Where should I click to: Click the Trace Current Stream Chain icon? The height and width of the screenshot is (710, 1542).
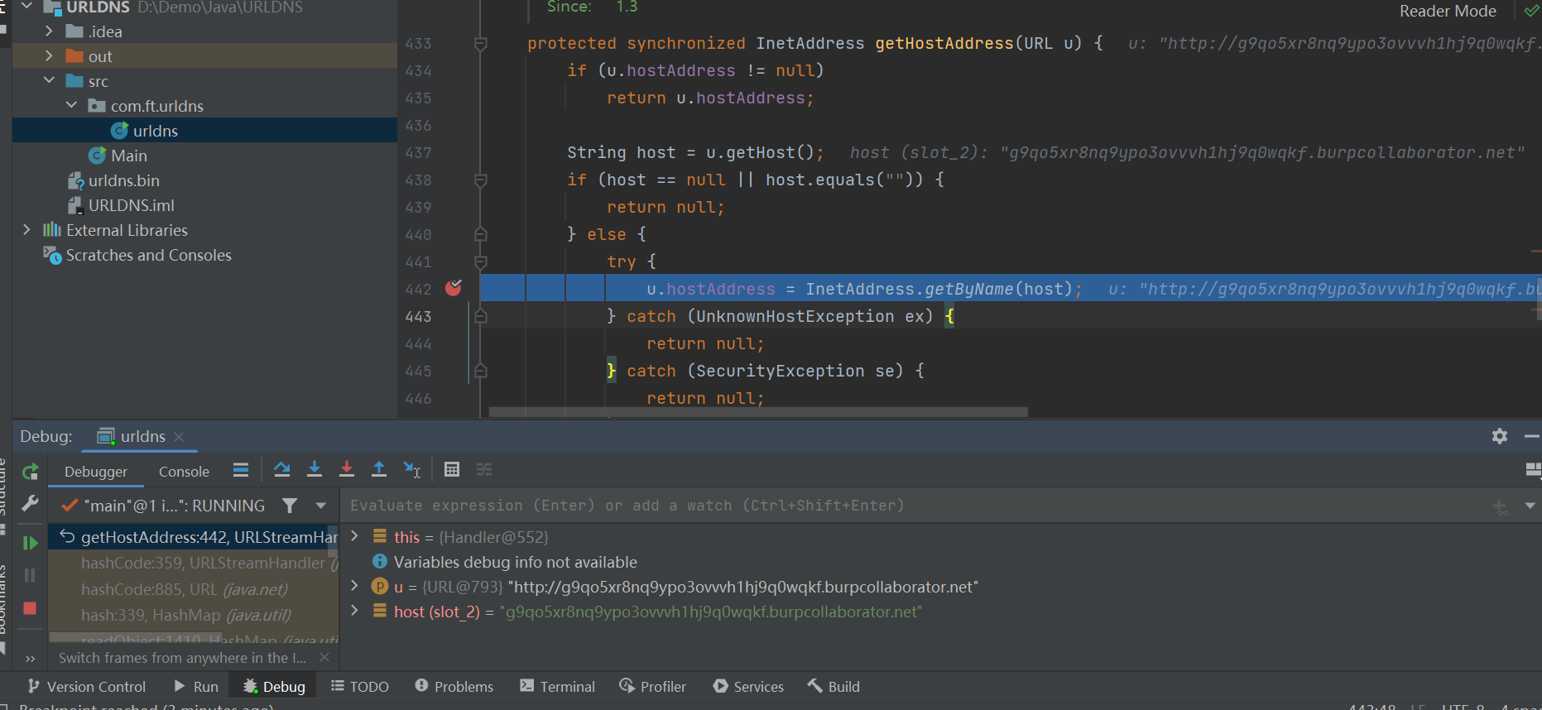click(484, 470)
